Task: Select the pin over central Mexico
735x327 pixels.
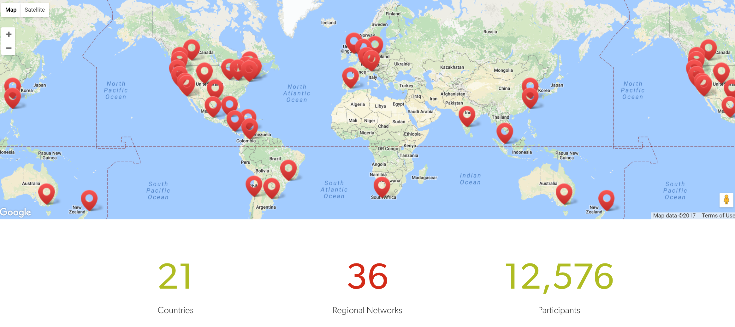Action: 213,107
